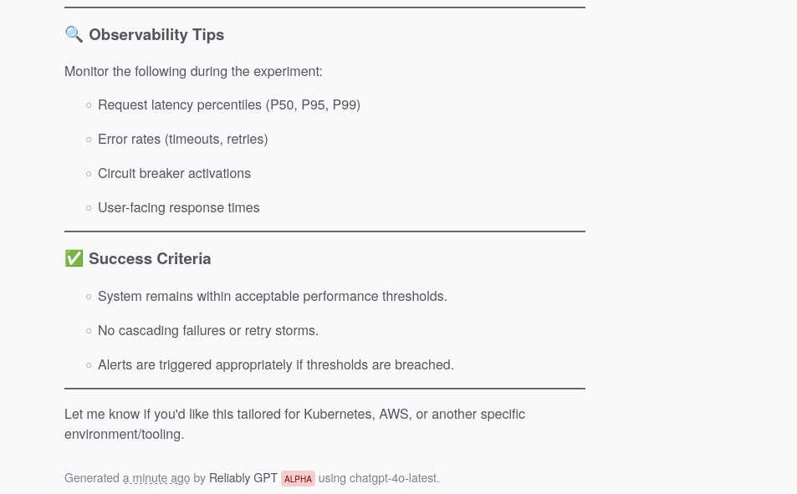The height and width of the screenshot is (494, 797).
Task: Click the magnifying glass emoji icon
Action: tap(74, 34)
